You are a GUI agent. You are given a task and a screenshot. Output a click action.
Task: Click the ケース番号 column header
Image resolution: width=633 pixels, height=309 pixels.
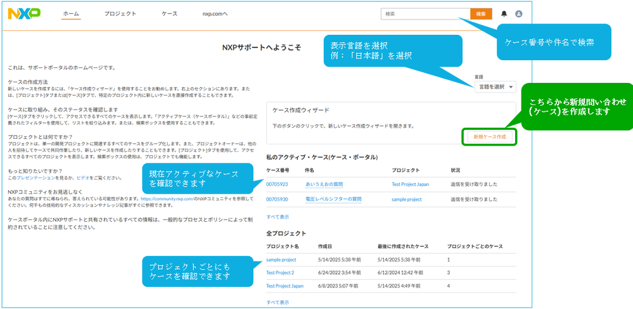pos(278,170)
